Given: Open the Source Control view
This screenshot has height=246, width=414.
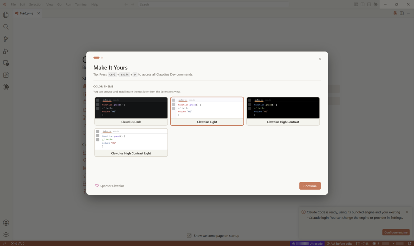Looking at the screenshot, I should pyautogui.click(x=6, y=39).
